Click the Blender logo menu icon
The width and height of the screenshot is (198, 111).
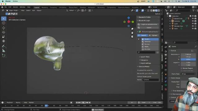(x=2, y=7)
